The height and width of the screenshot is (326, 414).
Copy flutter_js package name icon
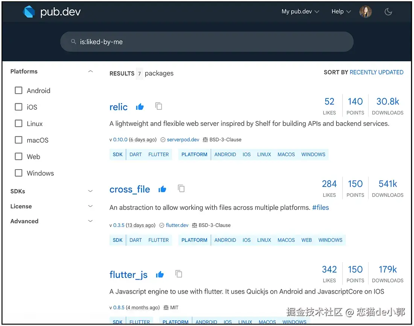[179, 274]
